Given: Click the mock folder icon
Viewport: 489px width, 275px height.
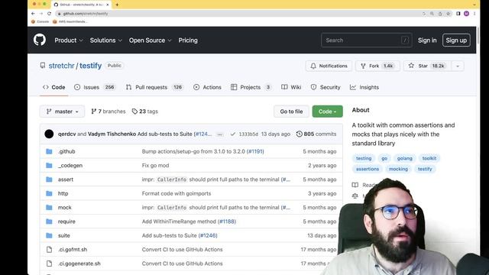Looking at the screenshot, I should (49, 207).
